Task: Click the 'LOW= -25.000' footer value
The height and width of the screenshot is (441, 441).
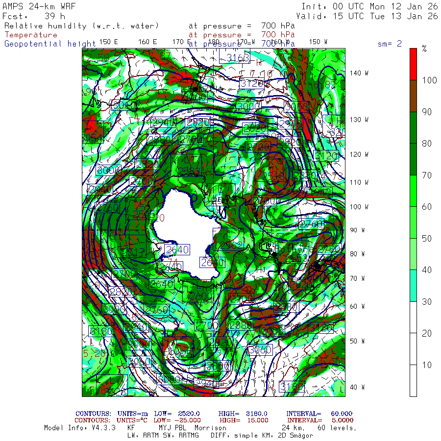Action: coord(177,420)
